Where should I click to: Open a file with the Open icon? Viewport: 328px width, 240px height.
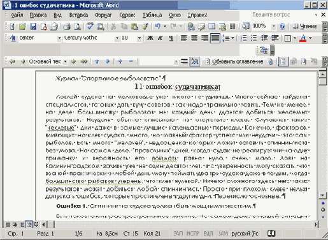[22, 26]
